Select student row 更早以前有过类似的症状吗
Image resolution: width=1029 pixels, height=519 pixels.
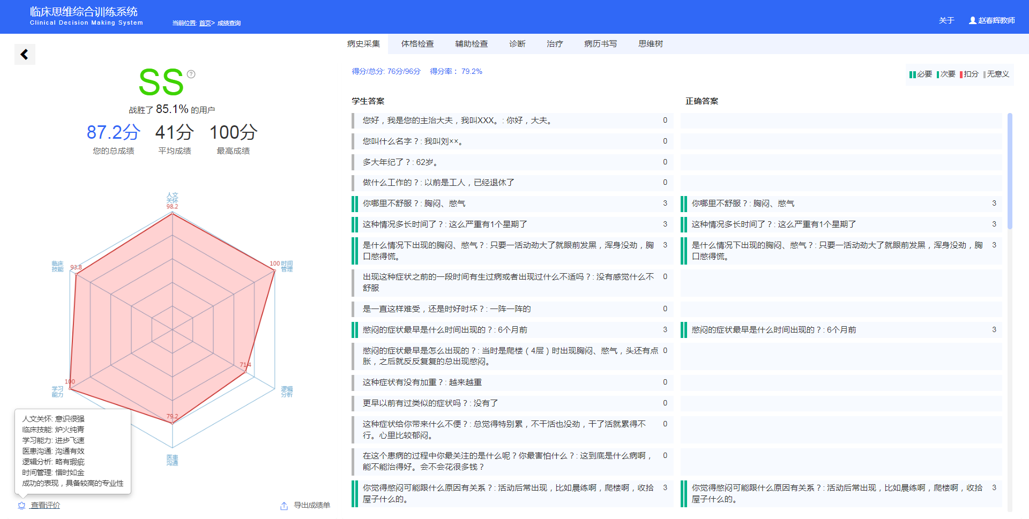[512, 403]
